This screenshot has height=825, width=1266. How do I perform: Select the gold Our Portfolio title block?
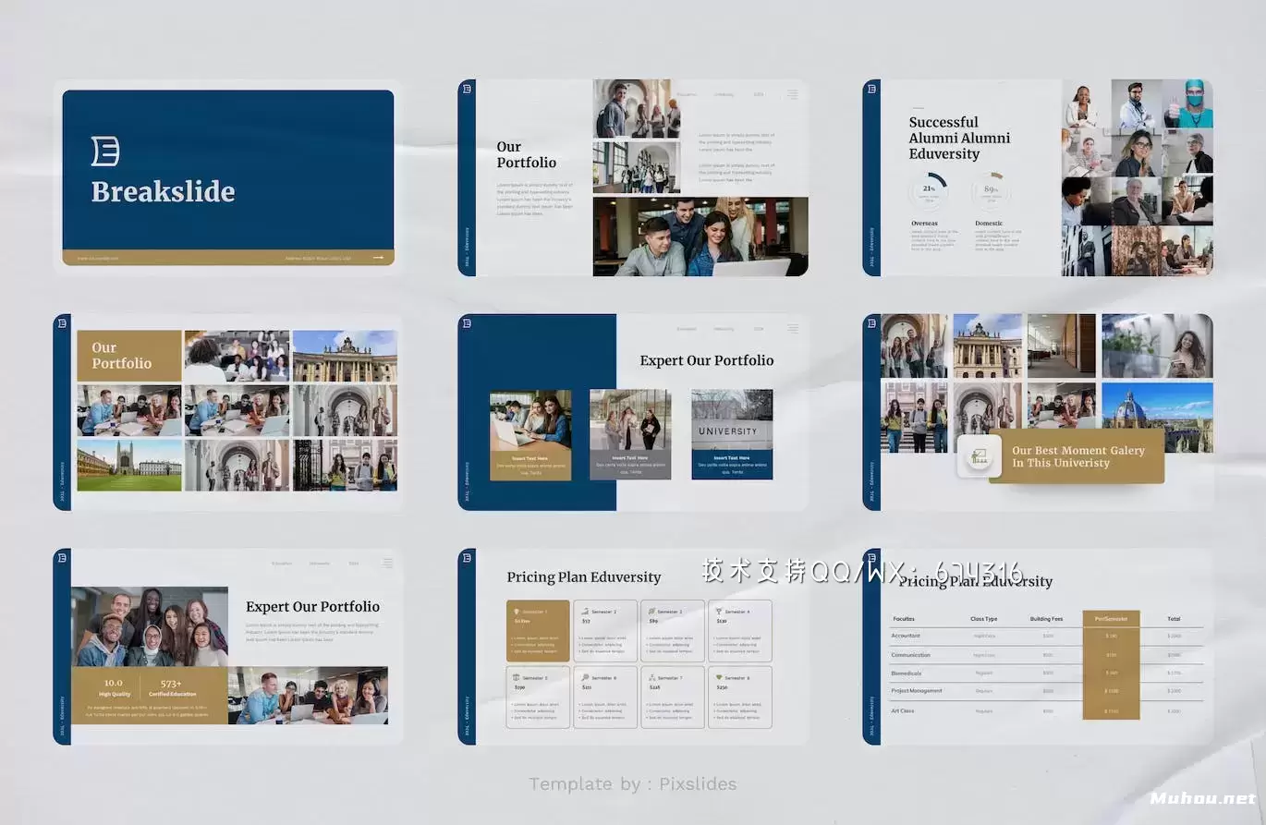[x=129, y=356]
